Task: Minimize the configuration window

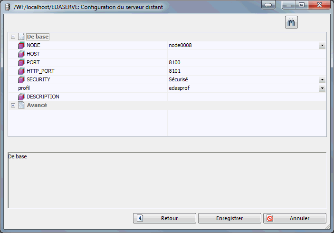Action: tap(289, 5)
